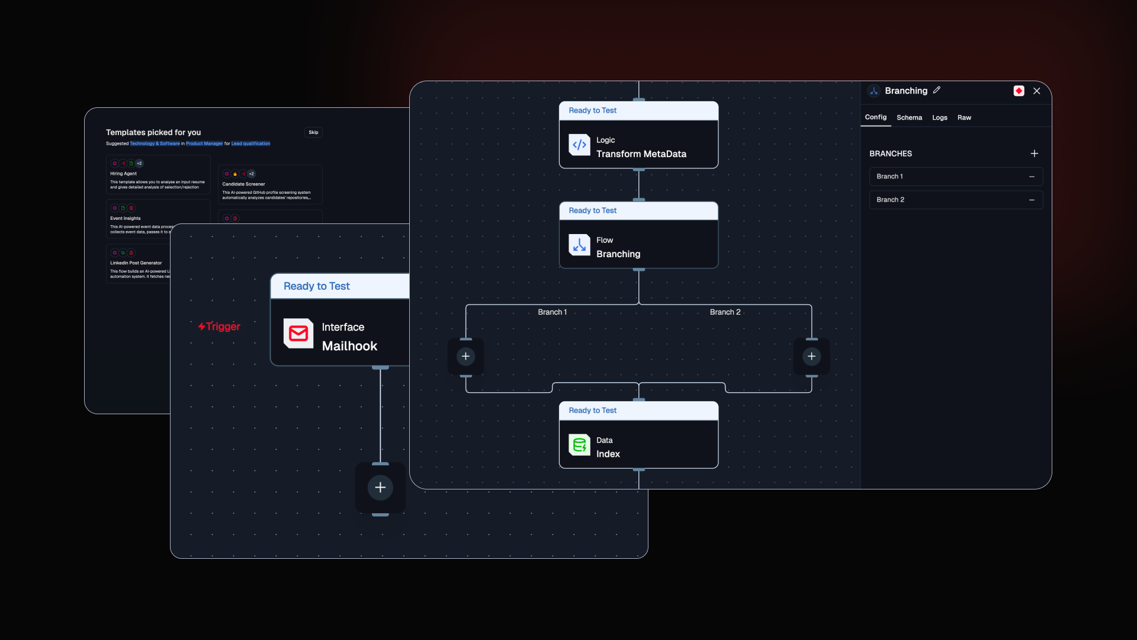This screenshot has height=640, width=1137.
Task: Click the +2 badge on Hiring Agent card
Action: (x=140, y=164)
